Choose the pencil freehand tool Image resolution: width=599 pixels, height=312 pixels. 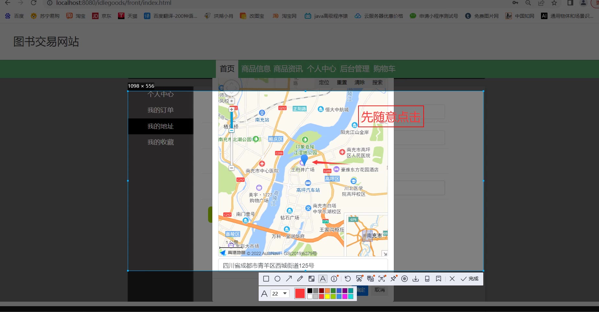[x=300, y=279]
